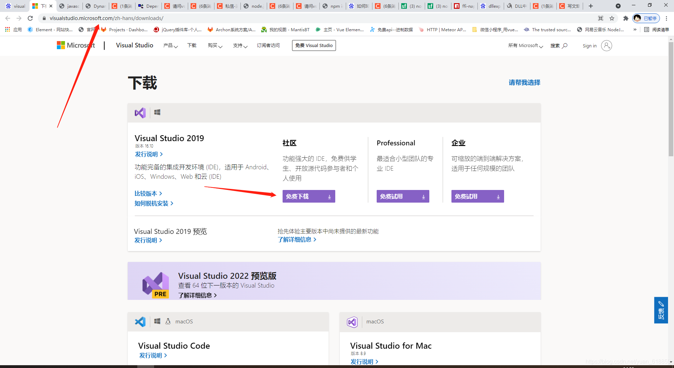
Task: Click the purple Visual Studio logo on the 2019 card
Action: pos(140,113)
